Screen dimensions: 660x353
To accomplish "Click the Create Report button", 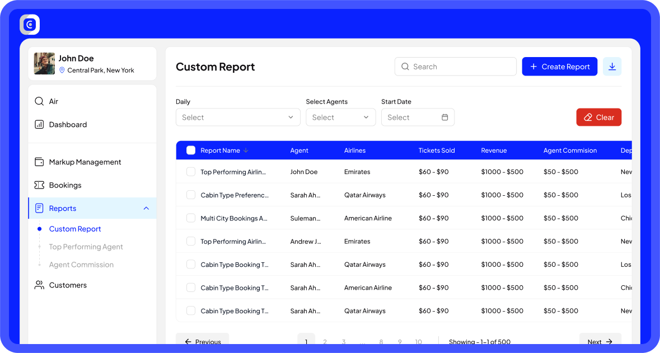I will [559, 66].
